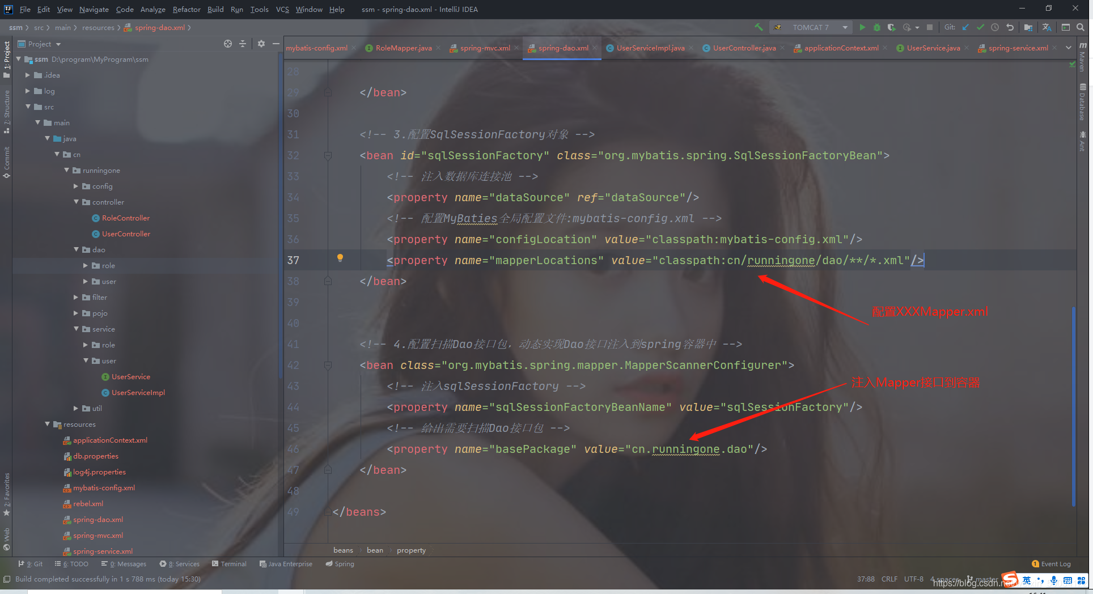Open the Refactor menu
Image resolution: width=1093 pixels, height=594 pixels.
(x=187, y=9)
